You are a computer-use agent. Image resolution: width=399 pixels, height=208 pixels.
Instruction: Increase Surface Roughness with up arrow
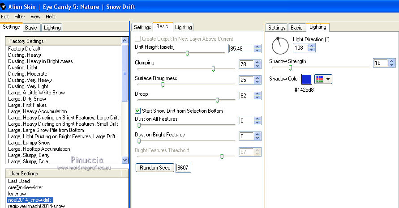coord(257,78)
